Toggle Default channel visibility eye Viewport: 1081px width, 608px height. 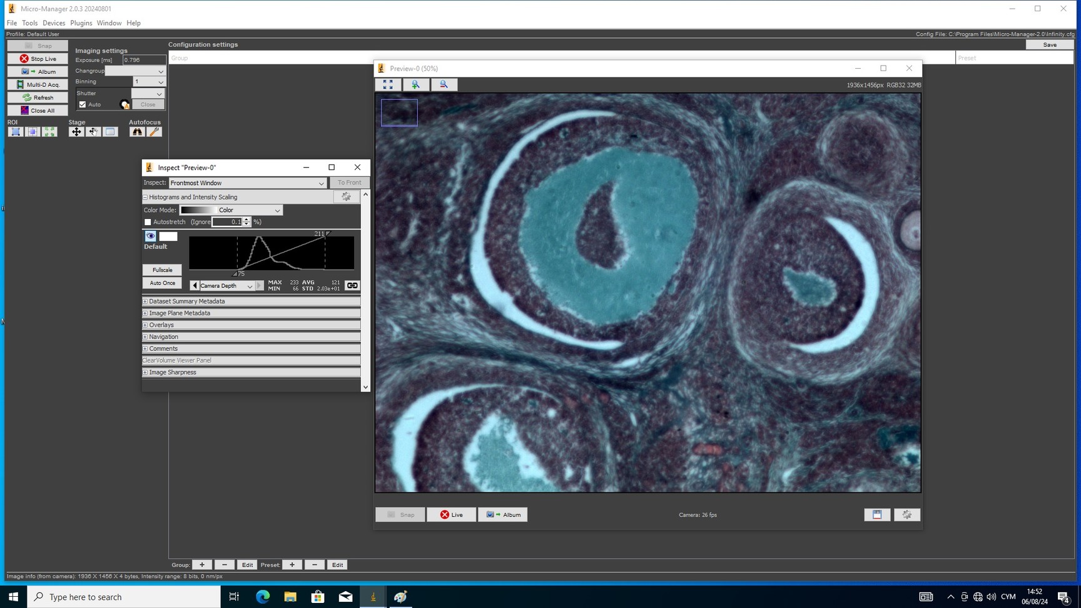(150, 236)
